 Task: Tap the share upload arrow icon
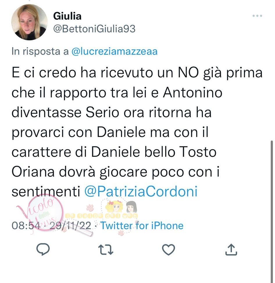231,249
